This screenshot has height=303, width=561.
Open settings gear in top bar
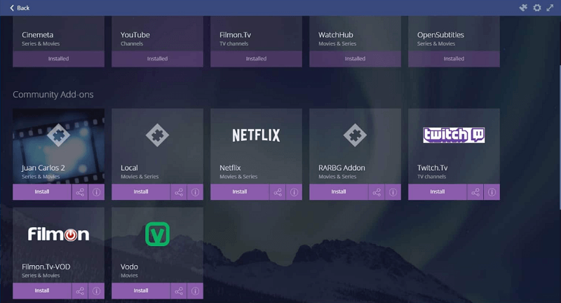pyautogui.click(x=537, y=8)
